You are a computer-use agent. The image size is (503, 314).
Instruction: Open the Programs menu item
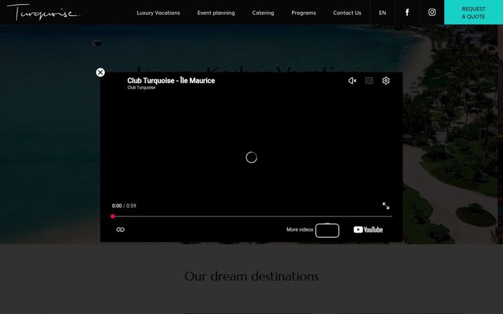[x=303, y=13]
